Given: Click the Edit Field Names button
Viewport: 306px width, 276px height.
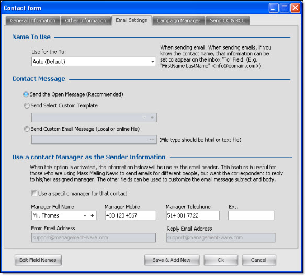Looking at the screenshot, I should (x=38, y=260).
